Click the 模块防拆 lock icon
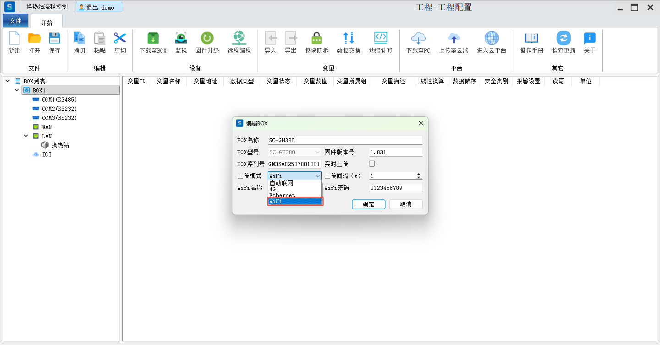Viewport: 660px width, 345px height. [316, 38]
